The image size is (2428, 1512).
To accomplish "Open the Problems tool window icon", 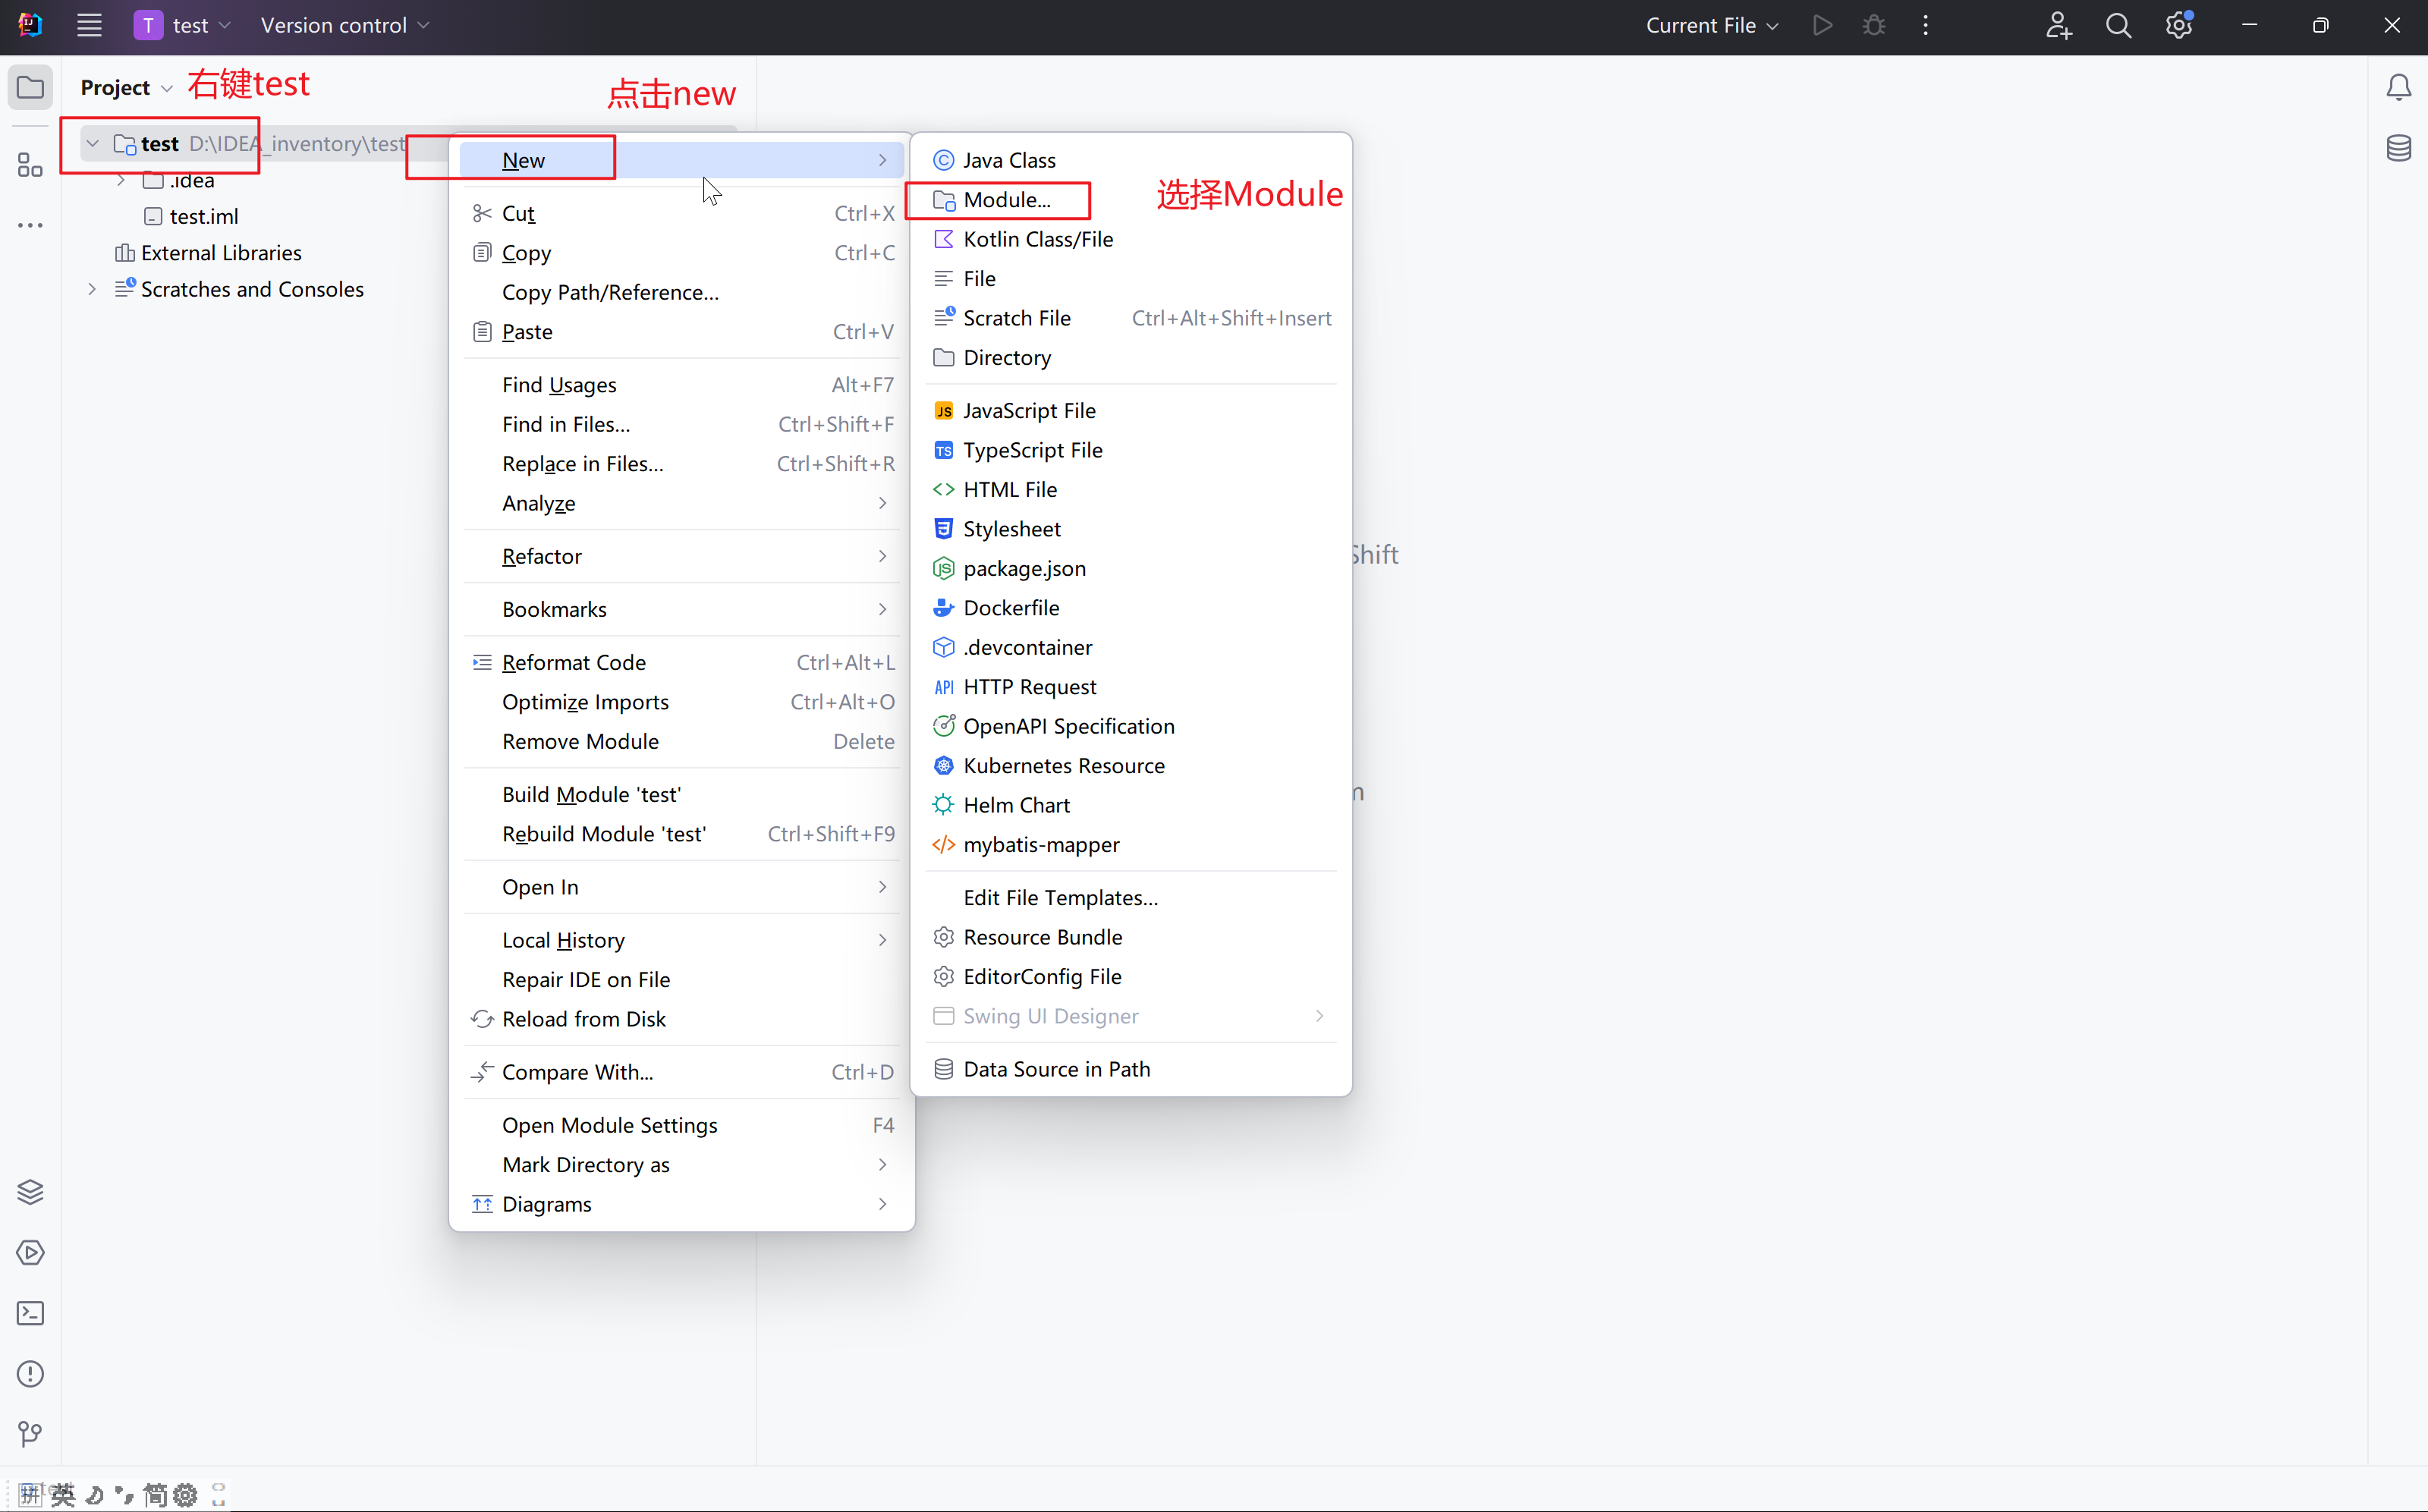I will (x=30, y=1374).
